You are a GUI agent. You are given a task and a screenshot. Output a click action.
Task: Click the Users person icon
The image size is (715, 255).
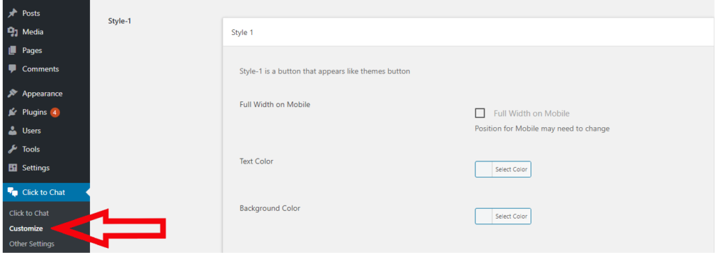pos(13,131)
